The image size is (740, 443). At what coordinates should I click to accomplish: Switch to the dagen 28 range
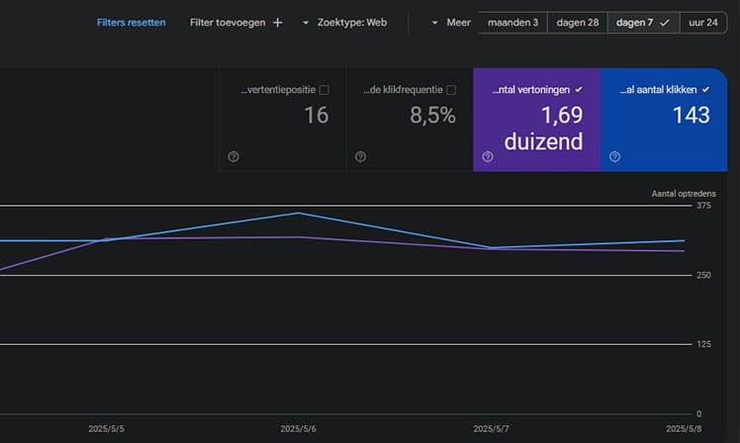578,23
